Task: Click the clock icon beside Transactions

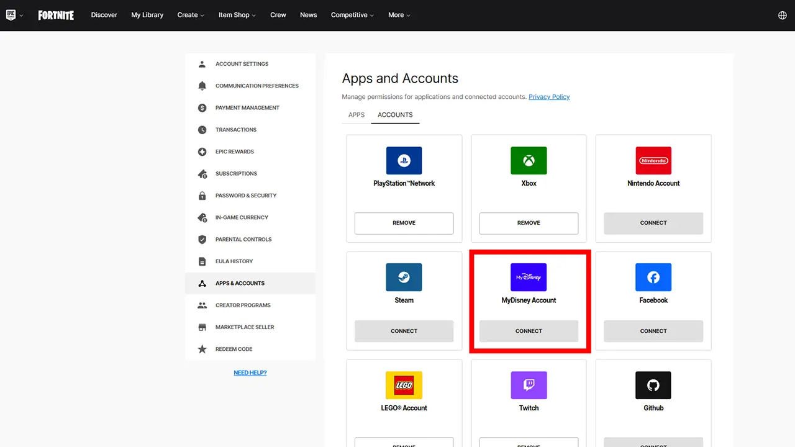Action: coord(202,130)
